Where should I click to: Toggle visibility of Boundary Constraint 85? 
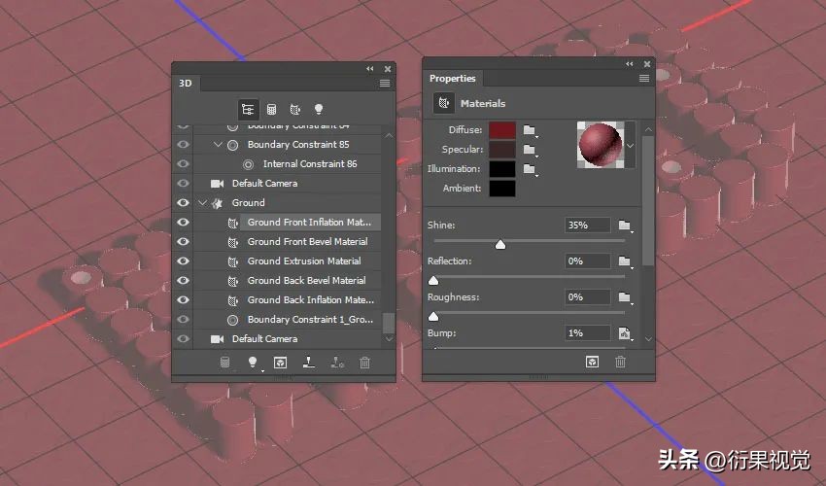[x=183, y=145]
